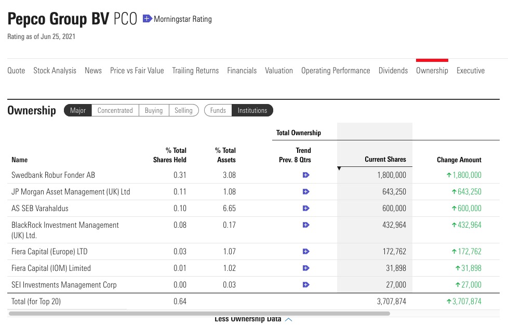Show trend for Fiera Capital (IOM) Limited
The width and height of the screenshot is (508, 325).
306,268
